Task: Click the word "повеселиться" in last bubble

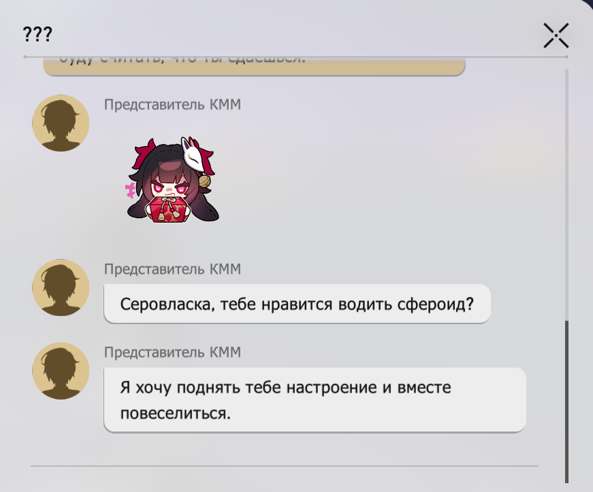Action: 174,413
